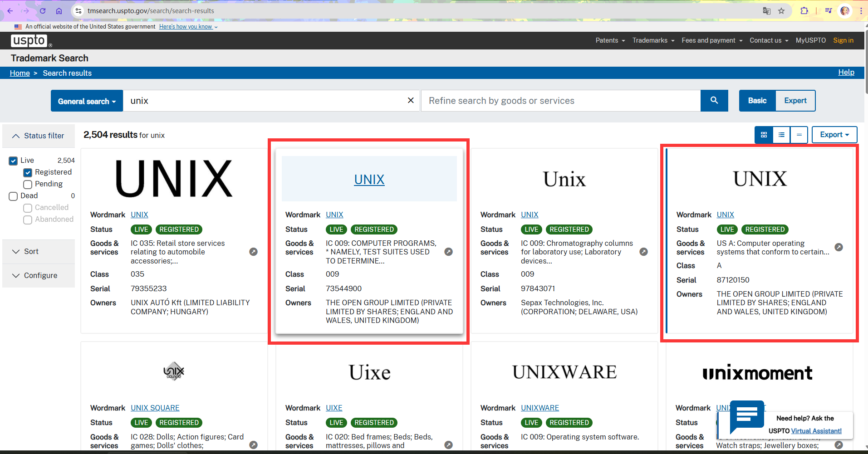The image size is (868, 454).
Task: Open UNIX SQUARE wordmark link
Action: pos(155,408)
